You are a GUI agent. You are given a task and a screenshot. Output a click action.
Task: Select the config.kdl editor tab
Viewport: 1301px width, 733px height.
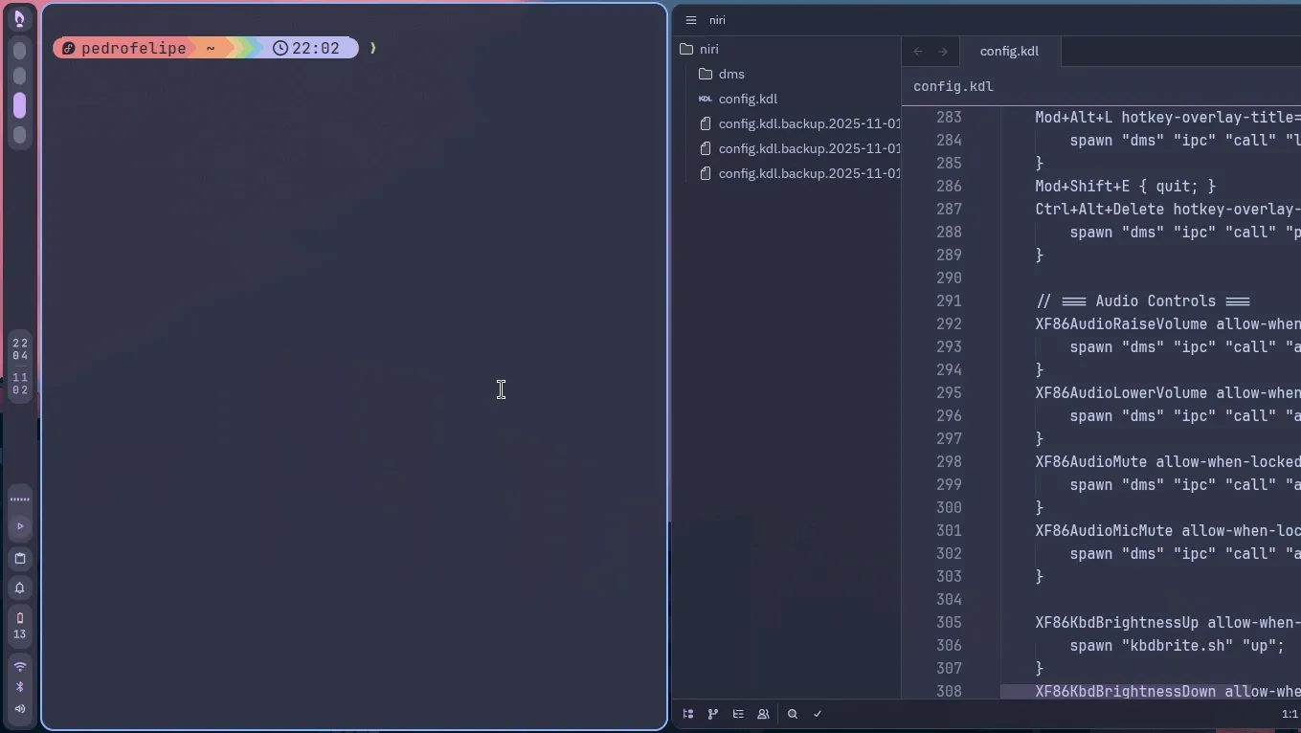pyautogui.click(x=1009, y=52)
